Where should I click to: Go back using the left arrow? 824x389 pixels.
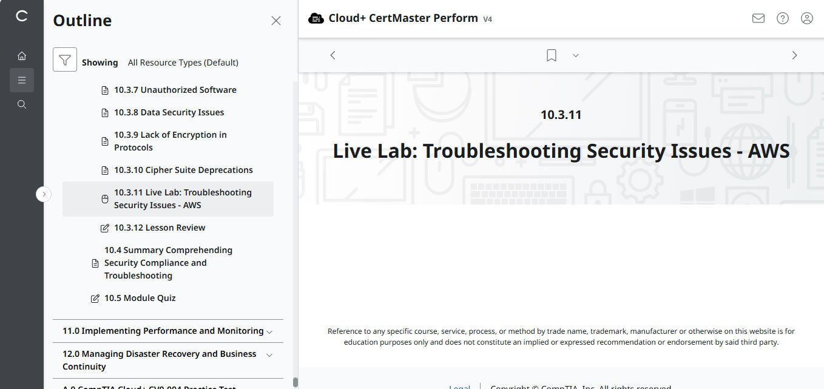(333, 55)
